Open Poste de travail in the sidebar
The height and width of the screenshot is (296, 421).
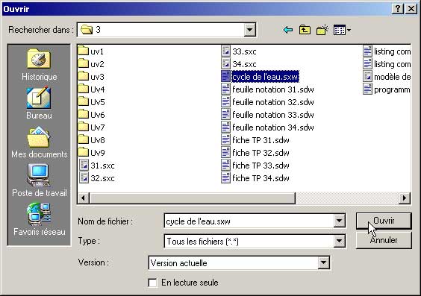(x=40, y=180)
